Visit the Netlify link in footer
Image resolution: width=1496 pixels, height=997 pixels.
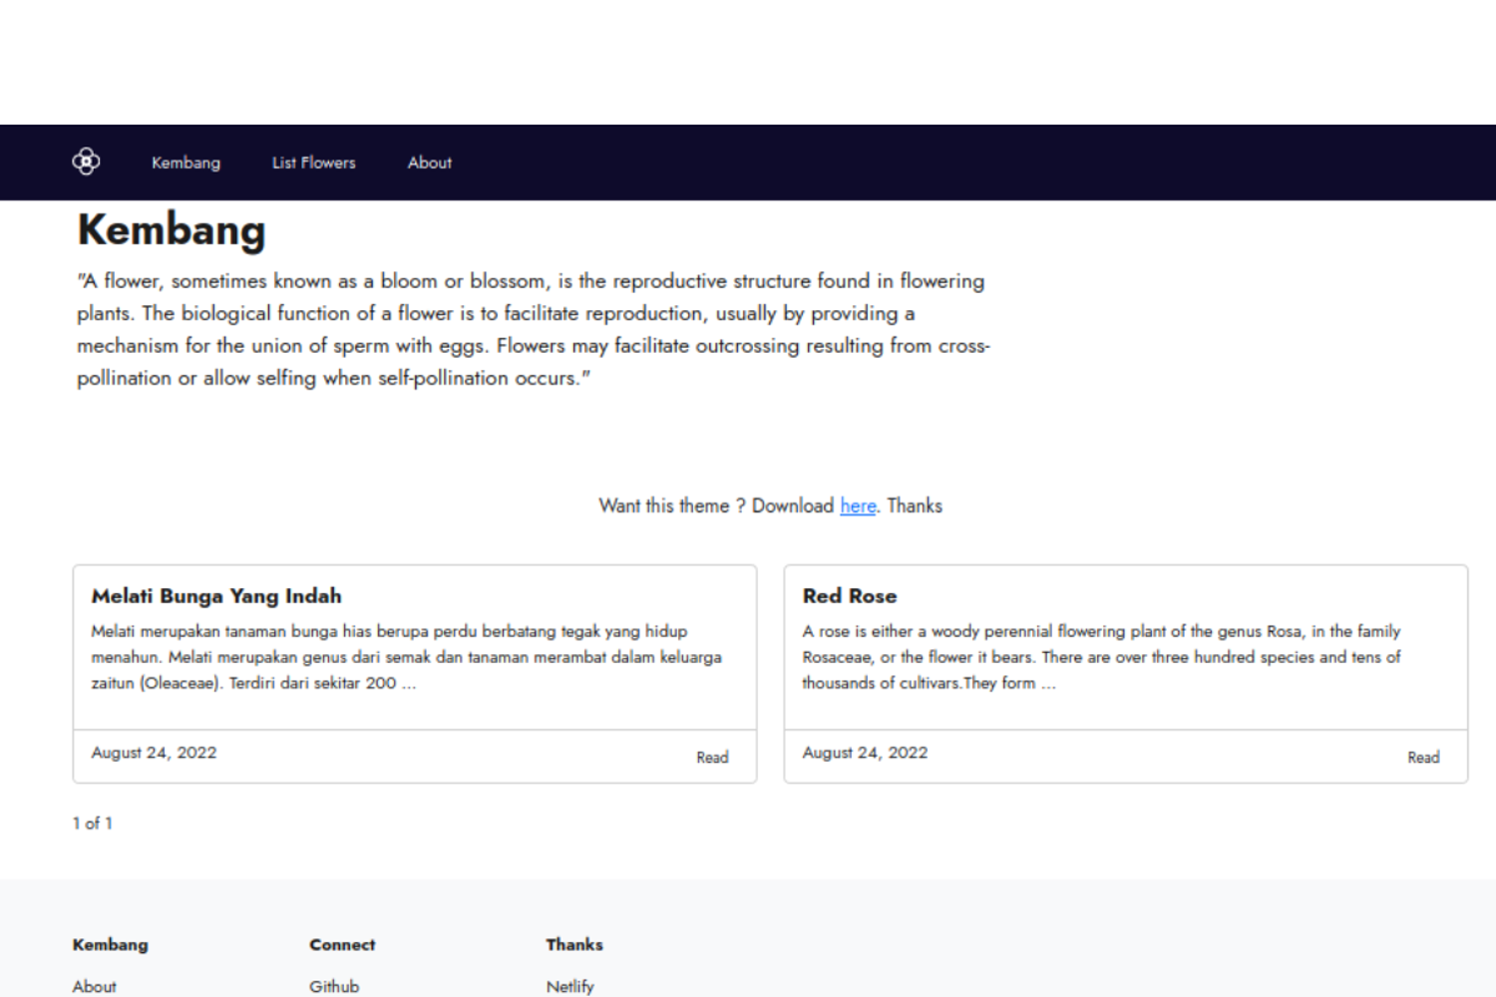point(570,986)
